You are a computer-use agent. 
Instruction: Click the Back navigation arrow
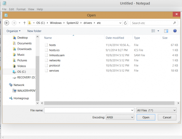click(x=6, y=23)
